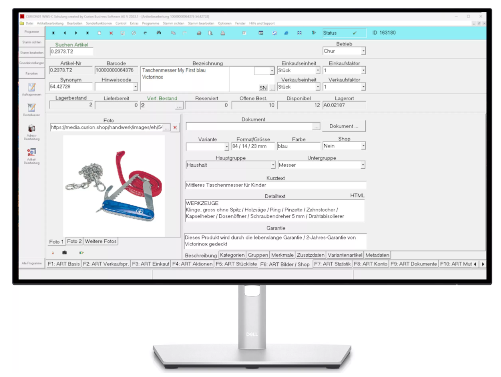
Task: Expand the Untergruppe dropdown showing Messer
Action: coord(363,165)
